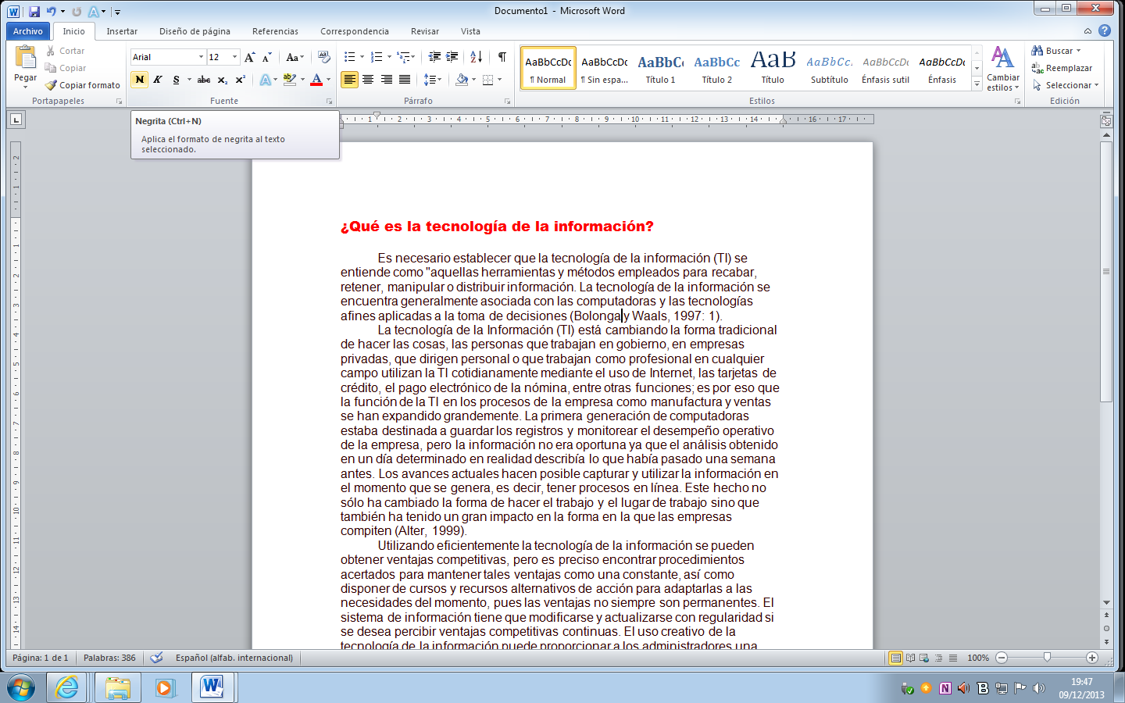Screen dimensions: 1125x703
Task: Apply highlight color to text
Action: tap(288, 80)
